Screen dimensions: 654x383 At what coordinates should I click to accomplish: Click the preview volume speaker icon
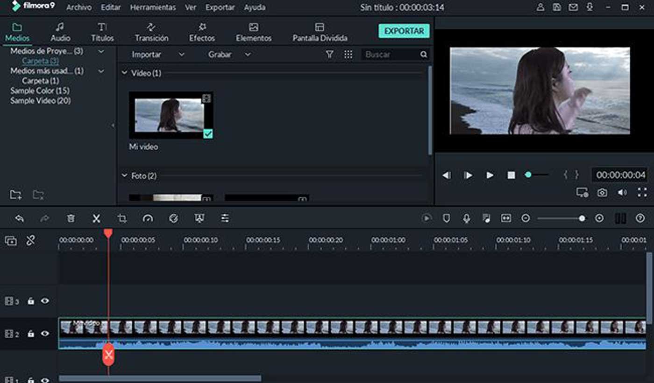(622, 192)
